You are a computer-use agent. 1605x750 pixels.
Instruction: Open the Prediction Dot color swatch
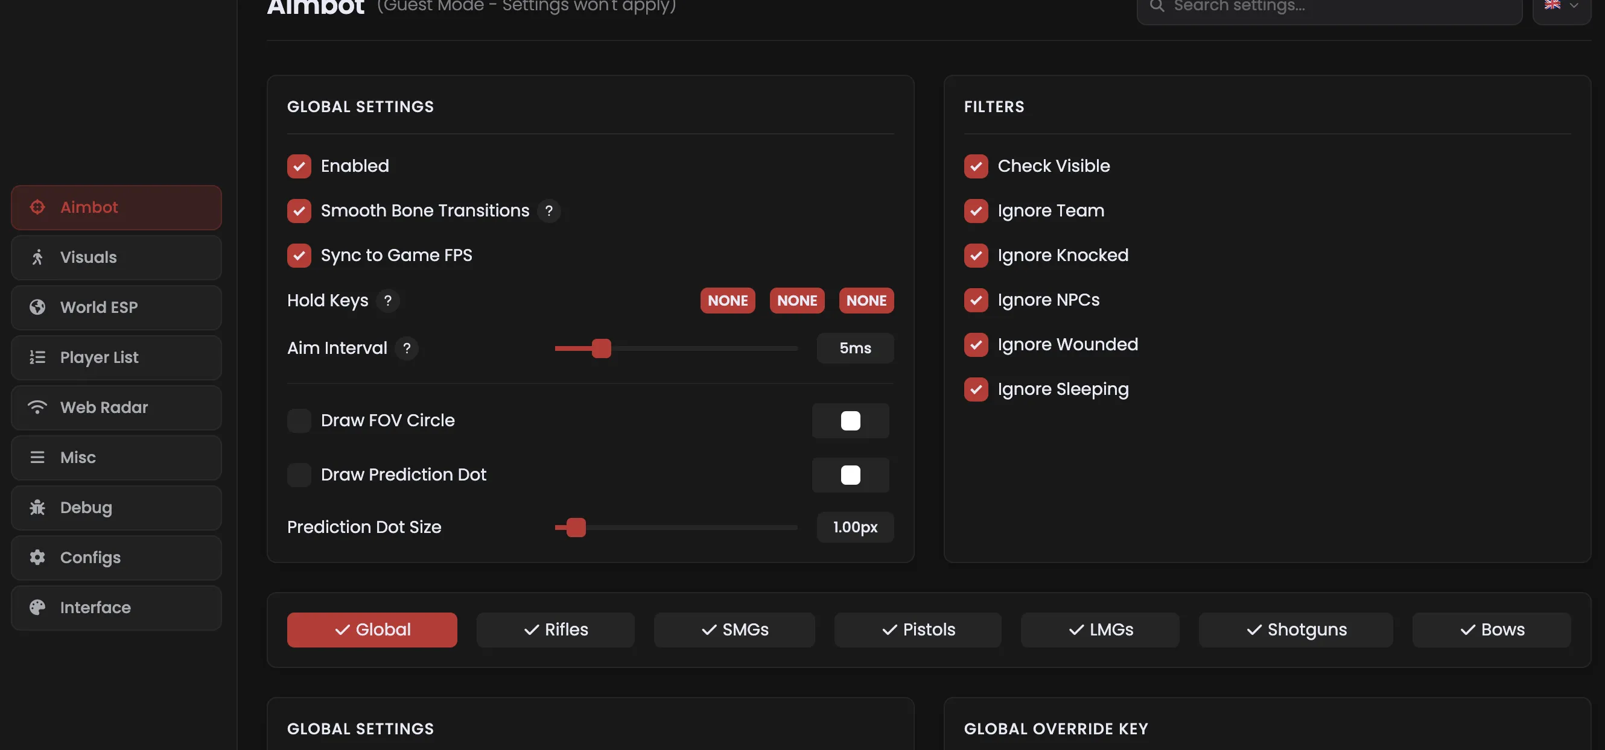click(x=851, y=475)
